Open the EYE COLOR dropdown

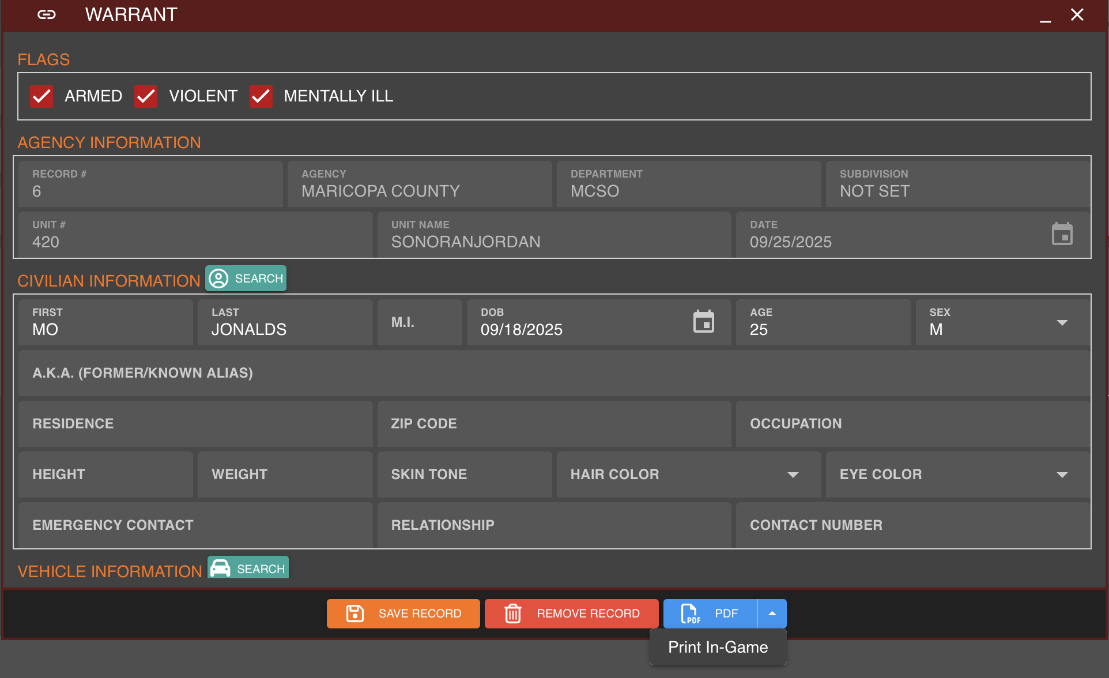(x=1062, y=474)
